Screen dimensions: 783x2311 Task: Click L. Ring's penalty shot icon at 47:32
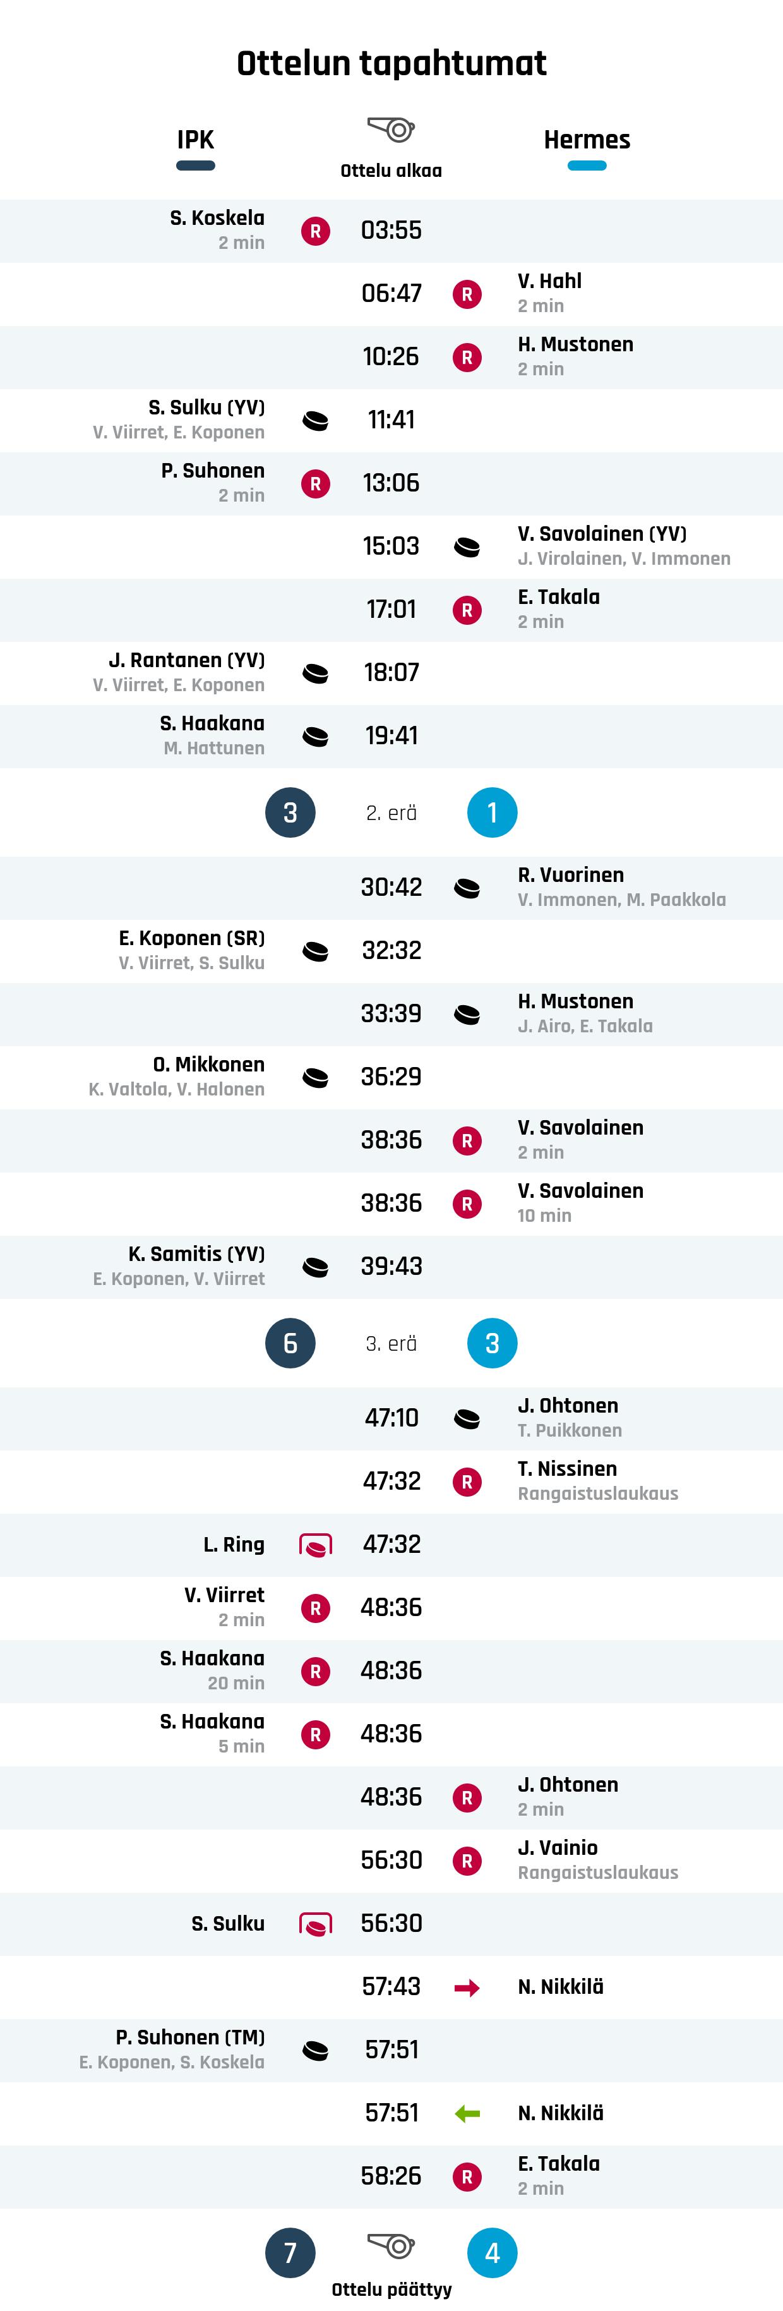pyautogui.click(x=315, y=1545)
